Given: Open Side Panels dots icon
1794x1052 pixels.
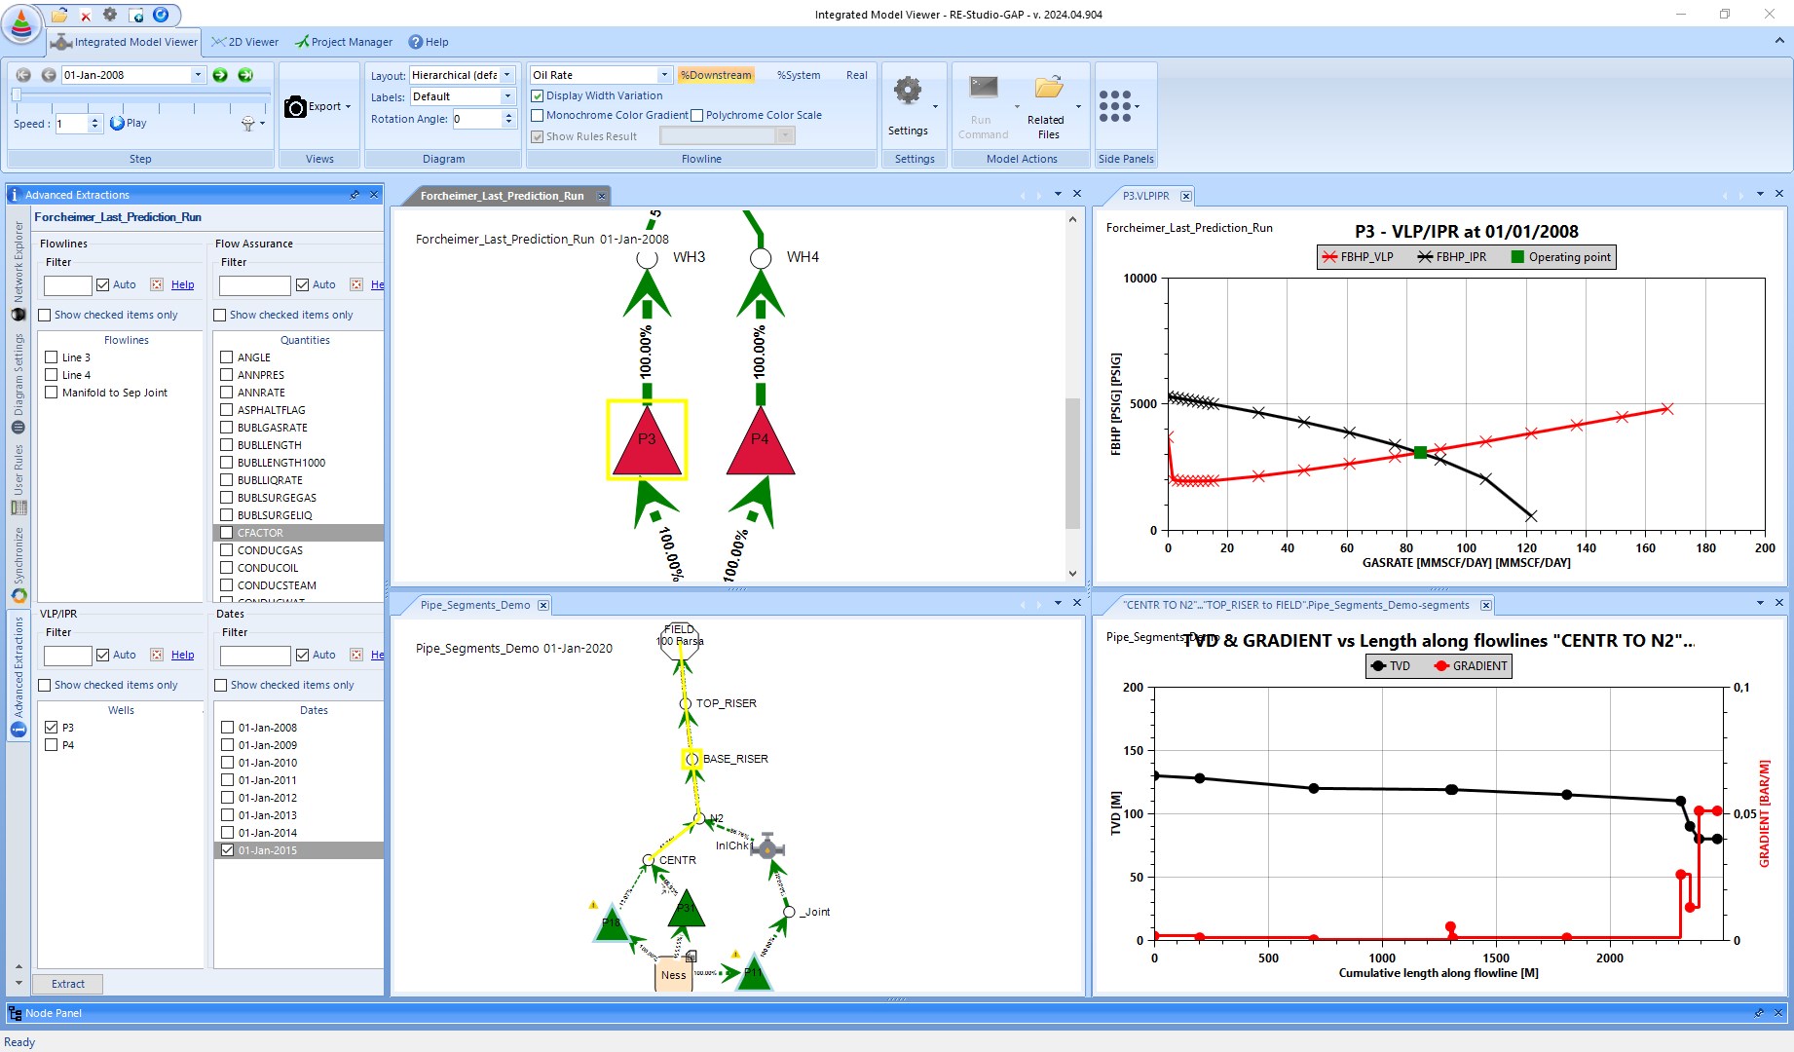Looking at the screenshot, I should 1115,106.
